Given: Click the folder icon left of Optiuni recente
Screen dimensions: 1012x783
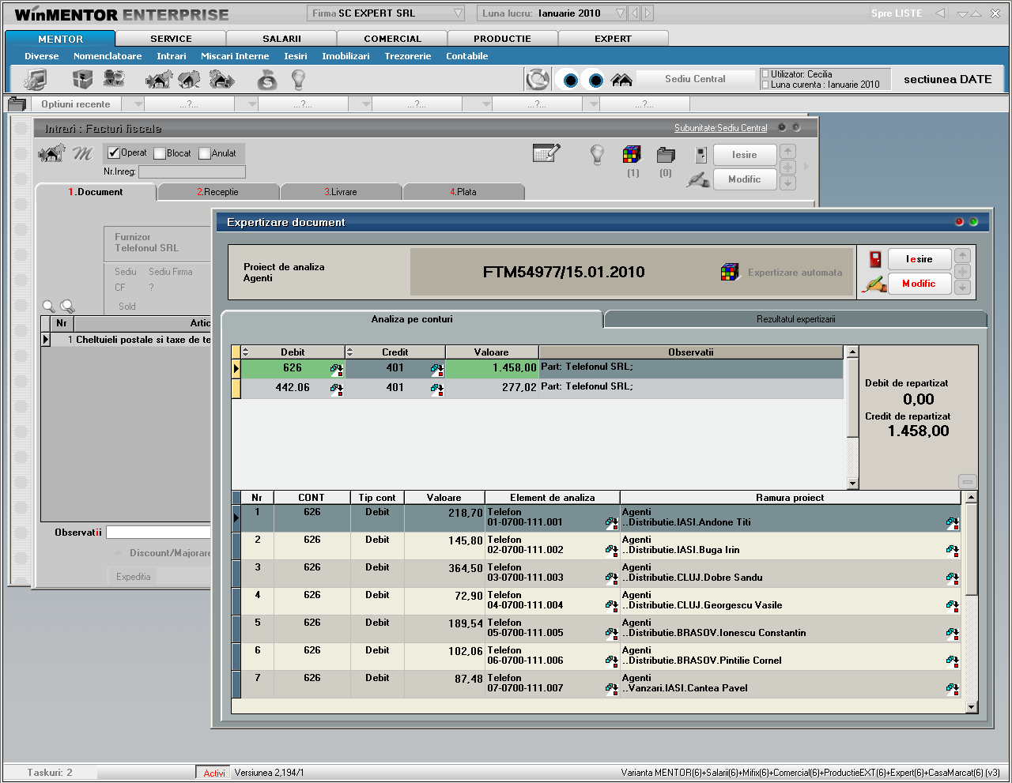Looking at the screenshot, I should [x=17, y=104].
